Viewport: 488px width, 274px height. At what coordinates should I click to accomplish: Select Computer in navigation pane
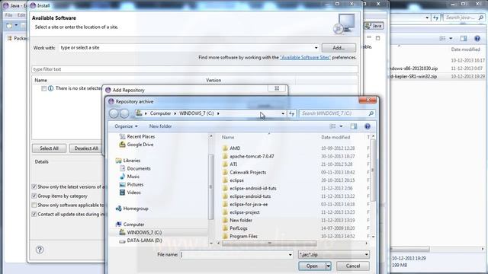(133, 225)
